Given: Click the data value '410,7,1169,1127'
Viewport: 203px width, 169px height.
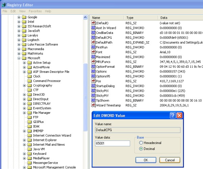Looking at the screenshot, I should [x=172, y=81].
